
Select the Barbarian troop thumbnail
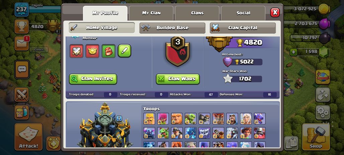pos(149,119)
